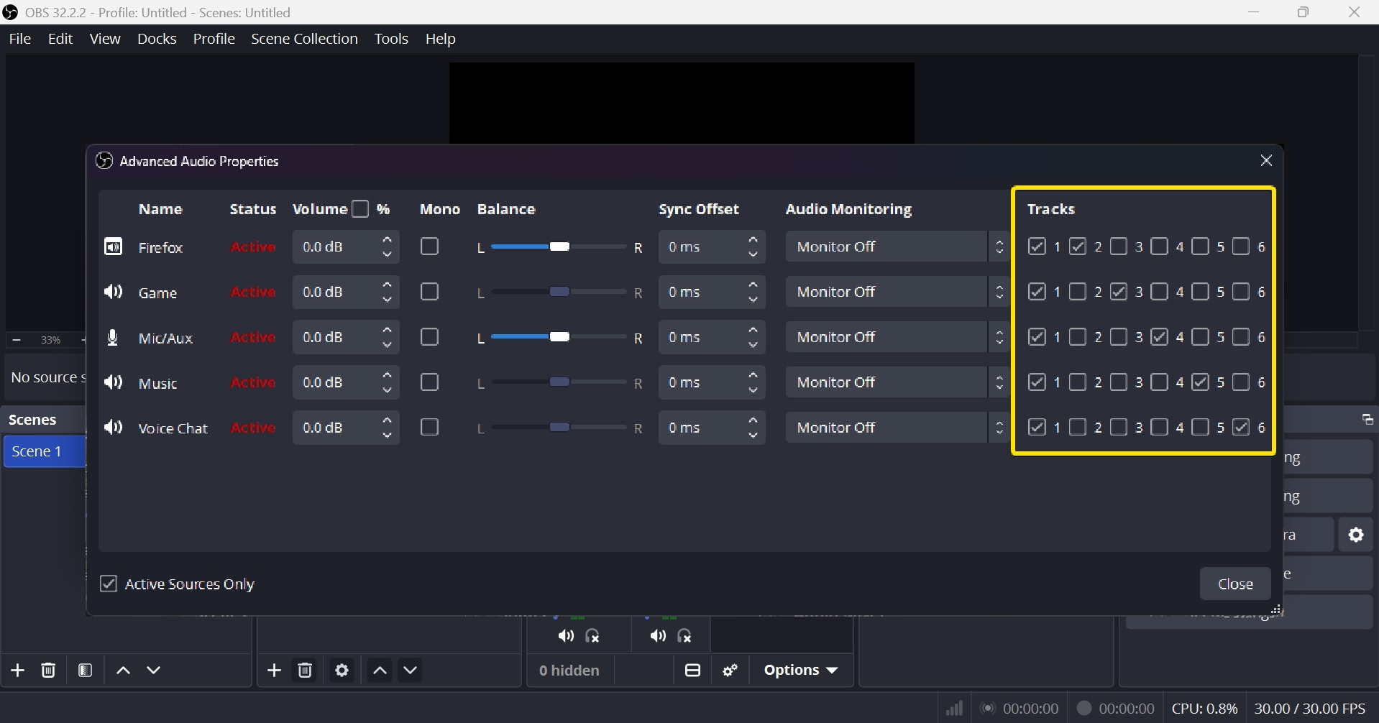Click the Mic/Aux microphone icon
Image resolution: width=1379 pixels, height=723 pixels.
(113, 338)
